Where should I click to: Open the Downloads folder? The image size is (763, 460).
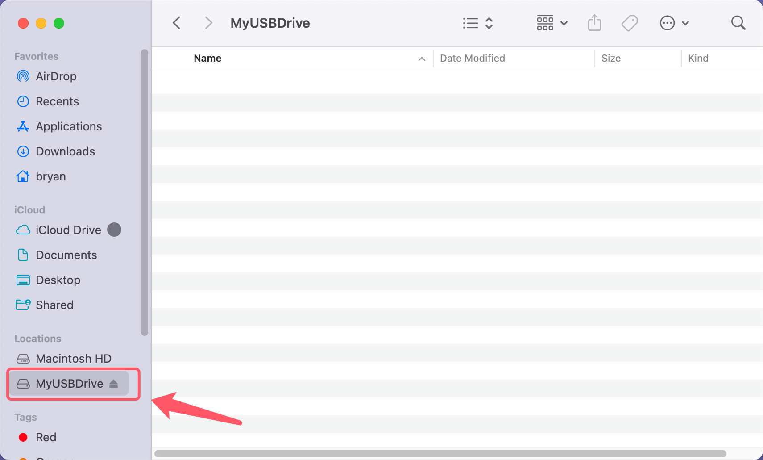point(65,151)
